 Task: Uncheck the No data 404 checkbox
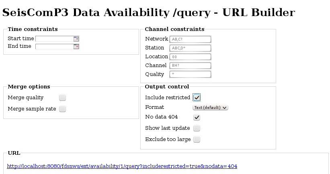pyautogui.click(x=197, y=117)
